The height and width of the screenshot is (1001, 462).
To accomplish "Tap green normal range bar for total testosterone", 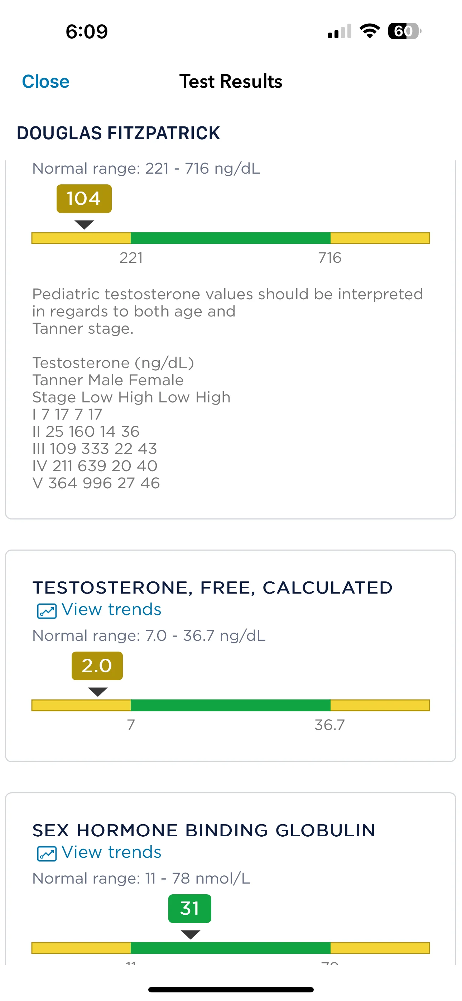I will tap(231, 238).
